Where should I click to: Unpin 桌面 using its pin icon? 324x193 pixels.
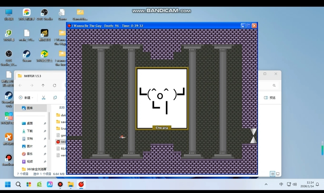pos(45,124)
